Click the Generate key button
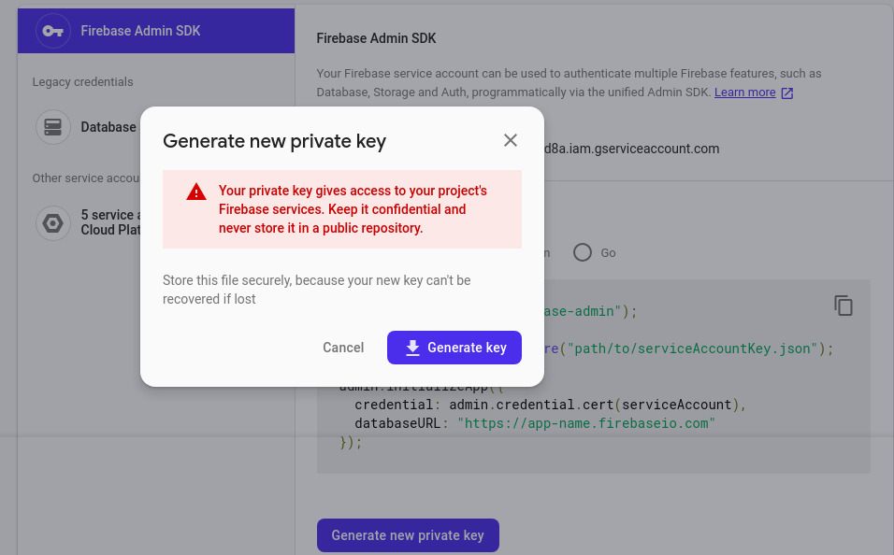 pos(454,348)
